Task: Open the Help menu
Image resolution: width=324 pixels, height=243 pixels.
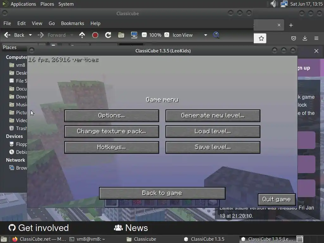Action: pos(96,23)
